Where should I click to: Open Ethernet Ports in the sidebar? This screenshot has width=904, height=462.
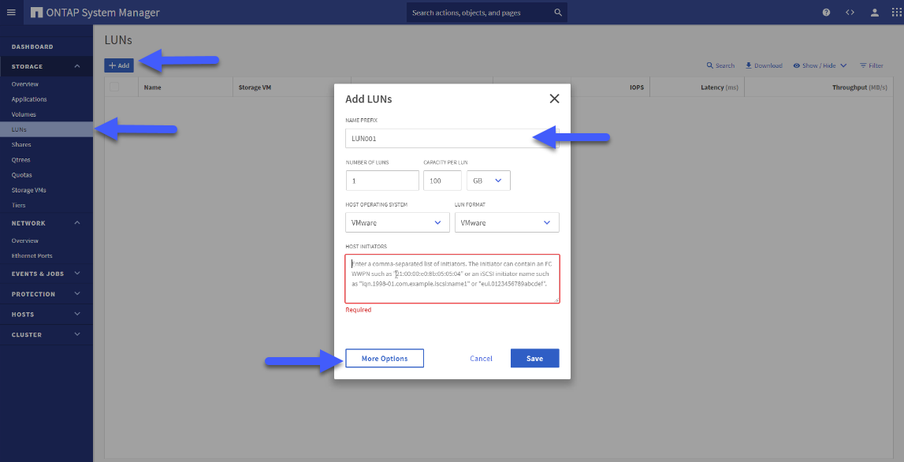pyautogui.click(x=47, y=255)
